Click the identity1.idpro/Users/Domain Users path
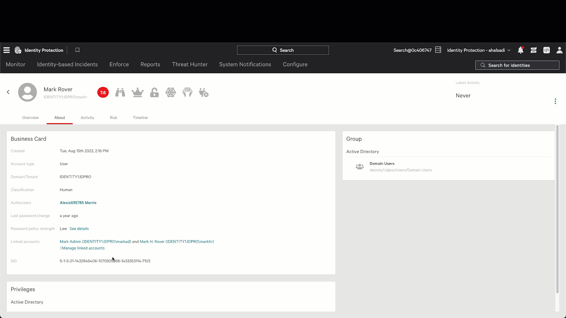 point(401,170)
